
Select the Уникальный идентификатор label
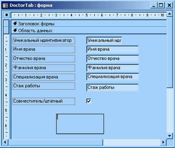(x=44, y=41)
